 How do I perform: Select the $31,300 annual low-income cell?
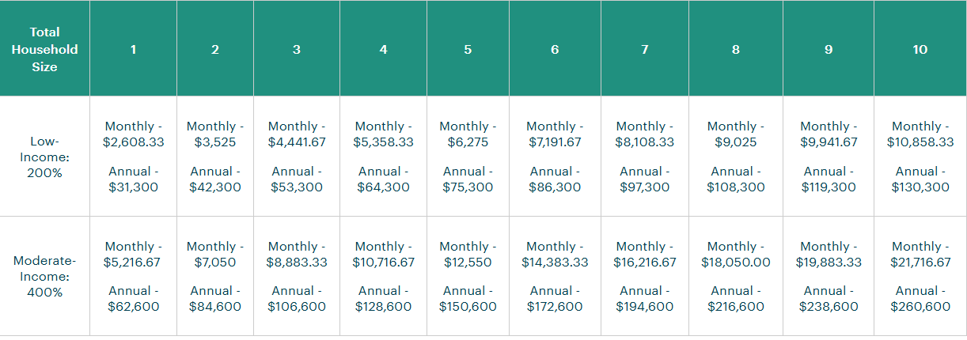pos(133,157)
